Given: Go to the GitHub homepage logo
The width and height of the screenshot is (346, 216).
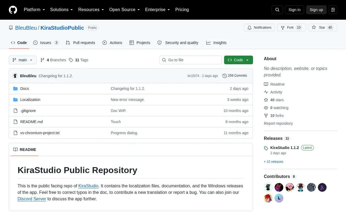Looking at the screenshot, I should click(x=13, y=10).
